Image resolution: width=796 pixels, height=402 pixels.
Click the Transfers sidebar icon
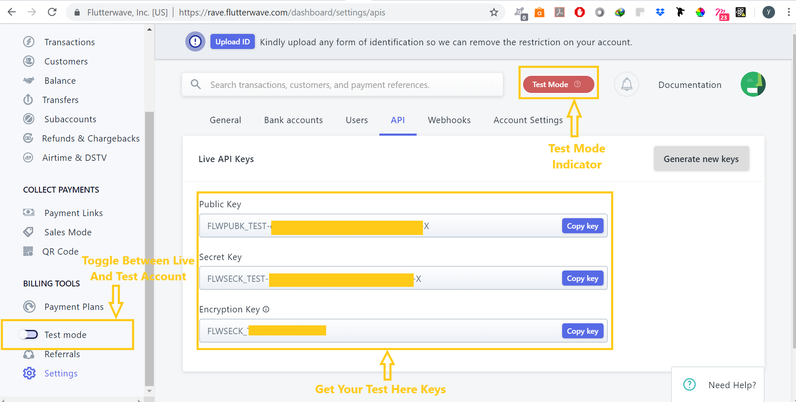pos(28,100)
